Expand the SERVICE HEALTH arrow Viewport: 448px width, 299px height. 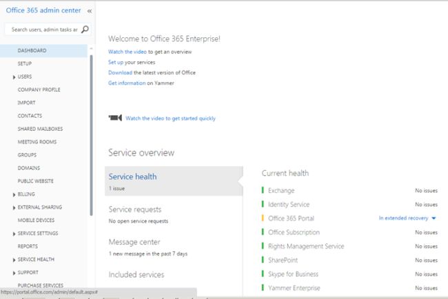14,260
